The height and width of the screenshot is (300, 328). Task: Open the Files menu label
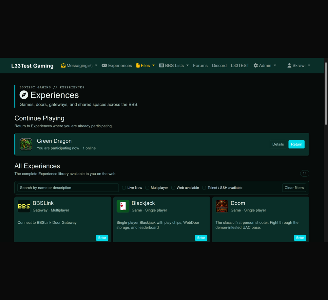pos(145,66)
